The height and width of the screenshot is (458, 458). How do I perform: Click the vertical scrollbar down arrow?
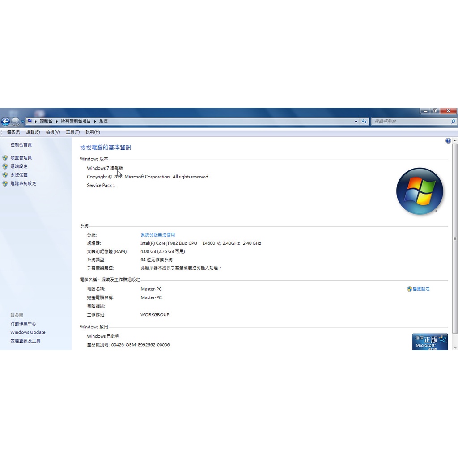[x=455, y=347]
